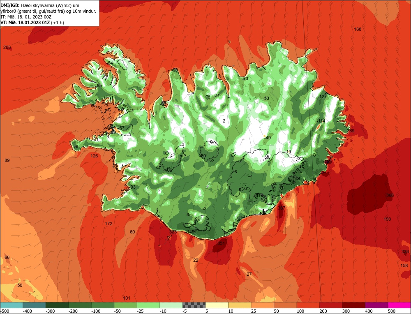This screenshot has height=314, width=411.
Task: Click the heat flux value 2 on the map
Action: pyautogui.click(x=224, y=121)
